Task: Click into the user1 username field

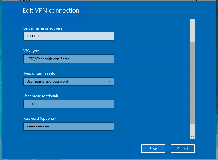Action: [x=69, y=104]
